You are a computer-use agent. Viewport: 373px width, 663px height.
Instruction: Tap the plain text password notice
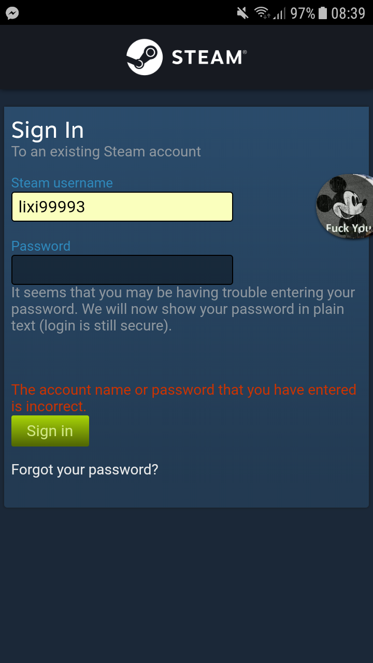click(x=183, y=309)
